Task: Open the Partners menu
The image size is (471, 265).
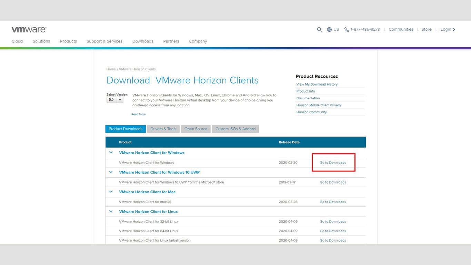Action: click(x=171, y=41)
